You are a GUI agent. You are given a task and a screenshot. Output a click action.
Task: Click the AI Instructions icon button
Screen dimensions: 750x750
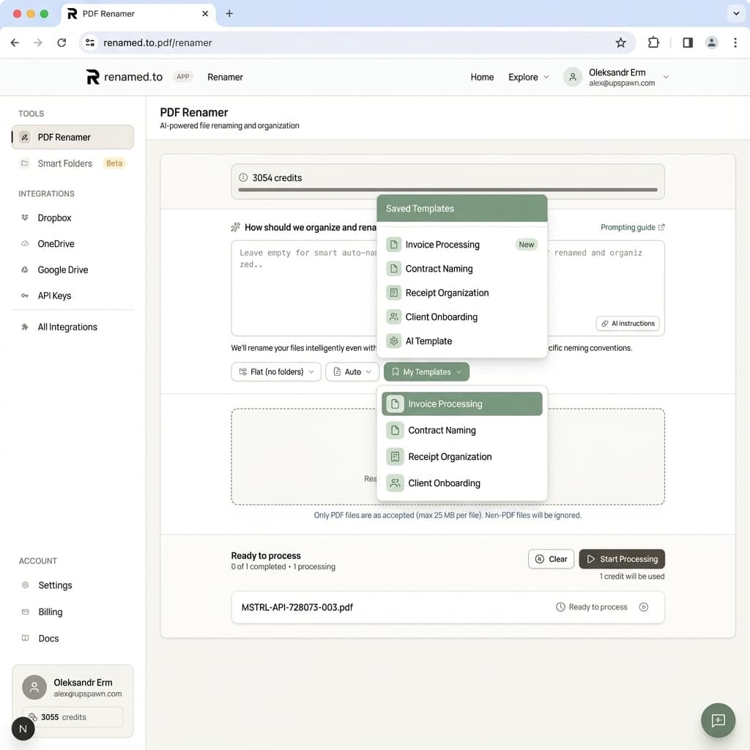(x=628, y=323)
